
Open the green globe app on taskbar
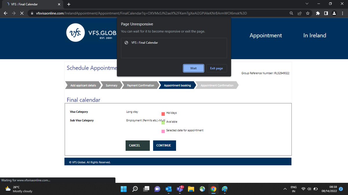pyautogui.click(x=202, y=189)
